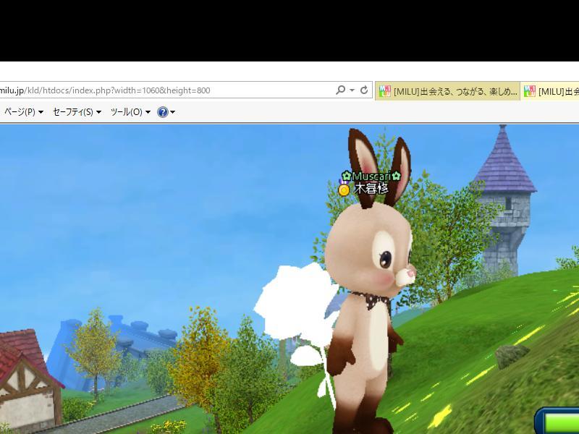Click the blue help question mark icon
The width and height of the screenshot is (579, 434).
pos(162,112)
